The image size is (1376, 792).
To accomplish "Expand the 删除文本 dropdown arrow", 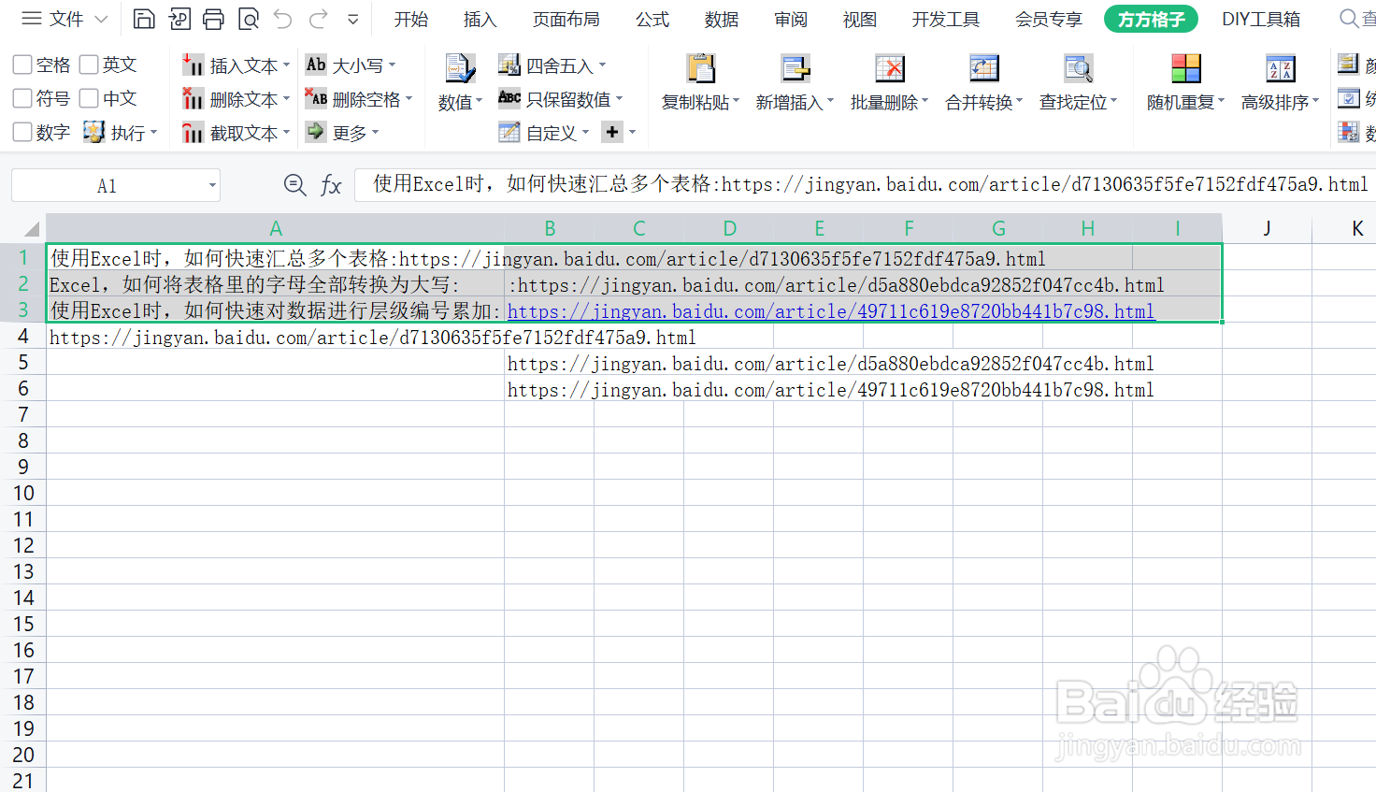I will (286, 98).
